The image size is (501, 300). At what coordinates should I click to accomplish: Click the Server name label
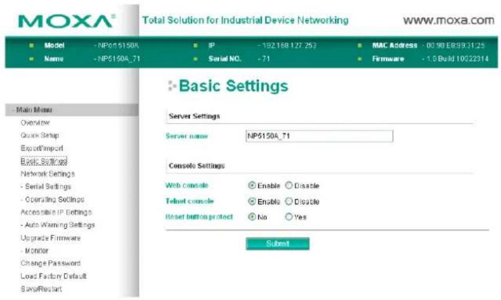(187, 137)
